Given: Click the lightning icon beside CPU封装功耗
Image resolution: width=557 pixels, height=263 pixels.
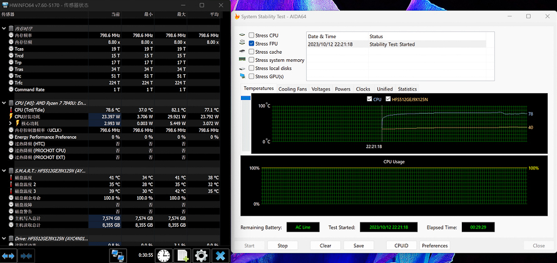Looking at the screenshot, I should (x=11, y=117).
